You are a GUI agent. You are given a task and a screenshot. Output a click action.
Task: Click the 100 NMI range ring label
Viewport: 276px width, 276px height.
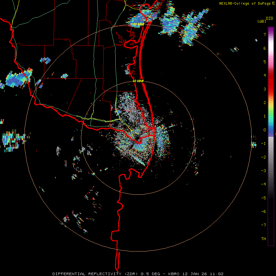pyautogui.click(x=138, y=24)
